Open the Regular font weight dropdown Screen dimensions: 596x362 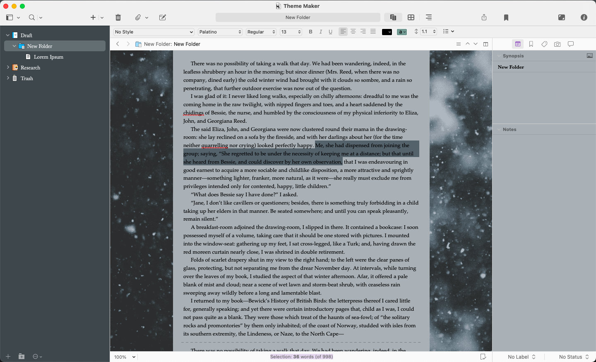coord(261,32)
